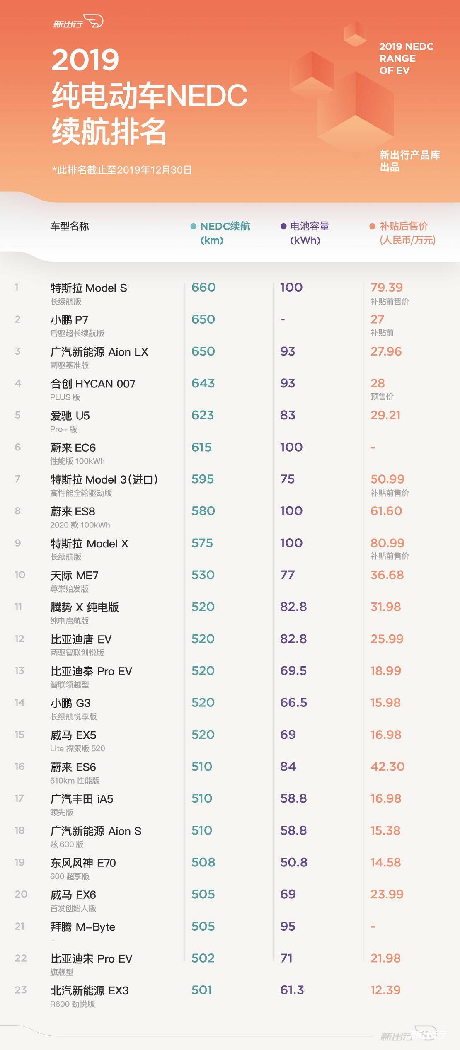Click the "2019 NEDC RANGE OF EV" text
The image size is (460, 1050).
click(x=406, y=58)
